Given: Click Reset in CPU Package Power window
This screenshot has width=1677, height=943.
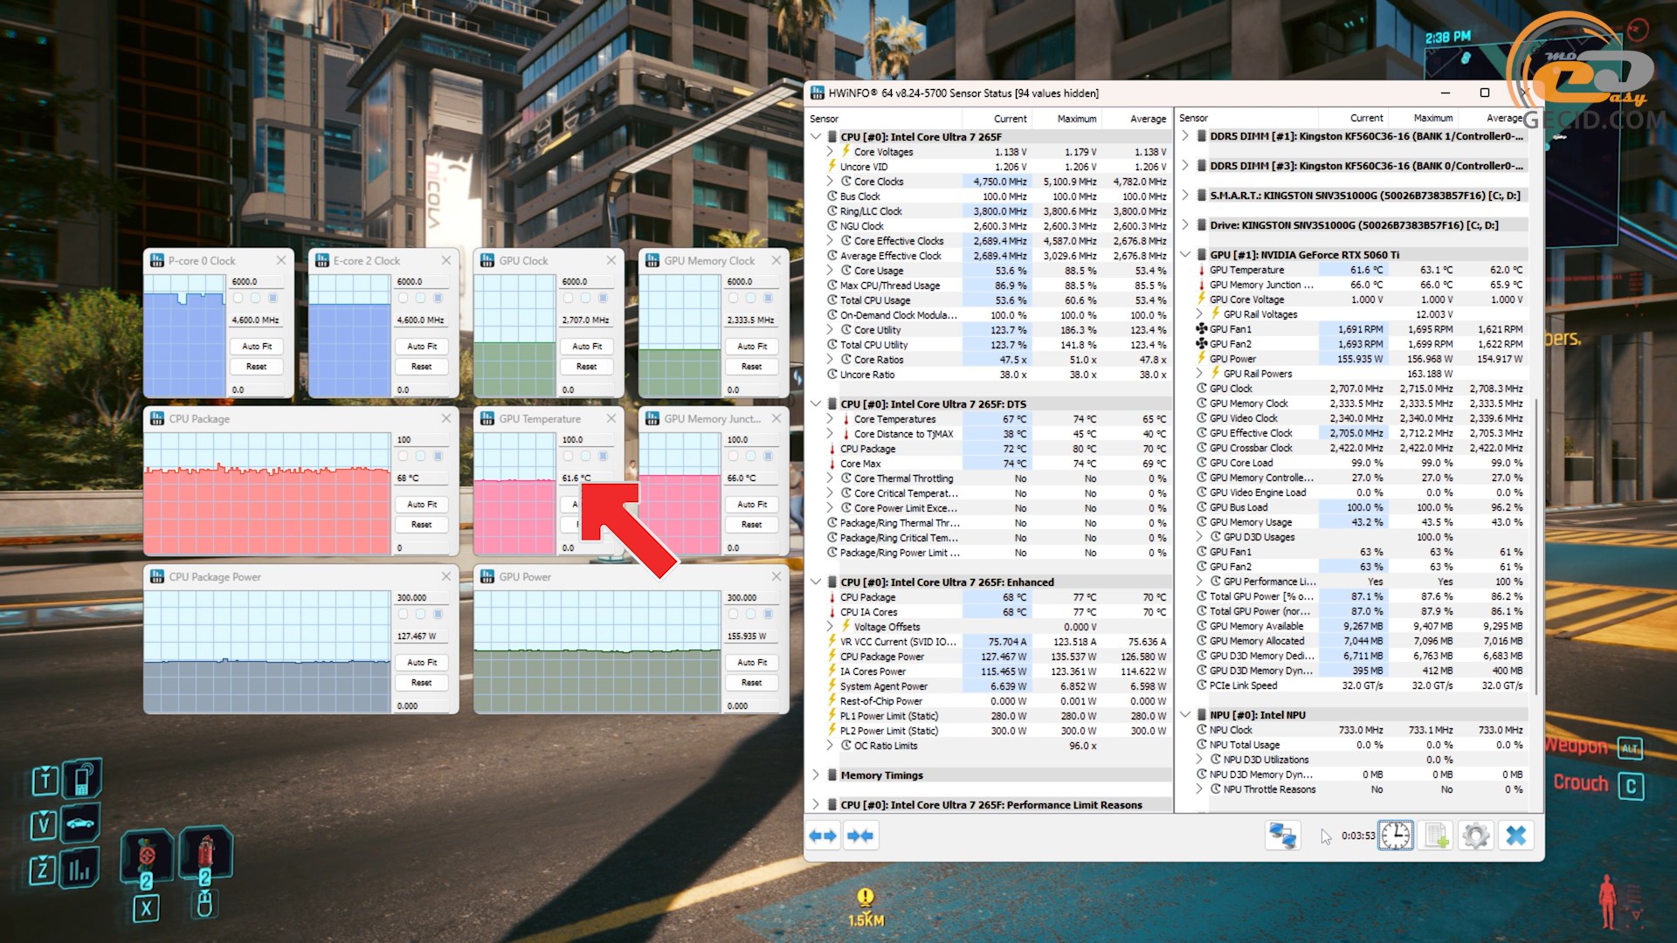Looking at the screenshot, I should [x=421, y=683].
